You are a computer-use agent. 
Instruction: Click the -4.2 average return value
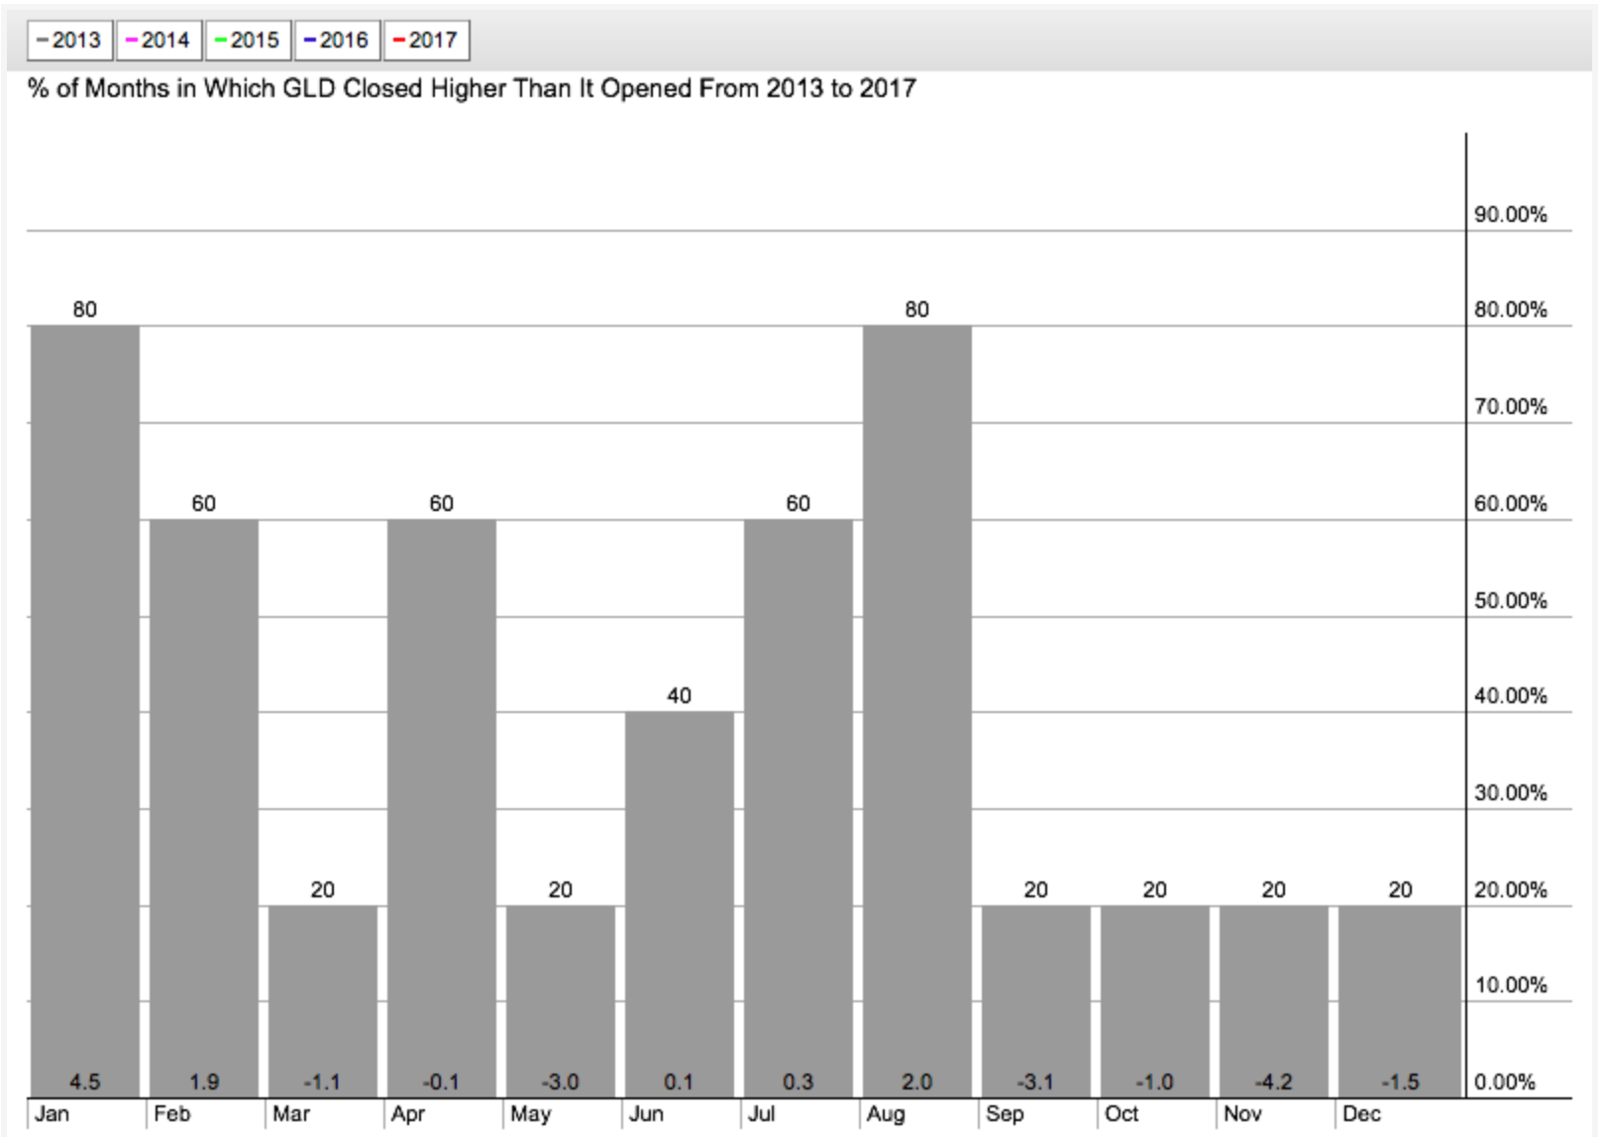click(1274, 1083)
